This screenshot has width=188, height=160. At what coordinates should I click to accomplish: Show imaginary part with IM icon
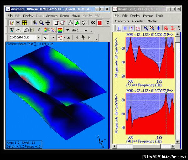173,28
